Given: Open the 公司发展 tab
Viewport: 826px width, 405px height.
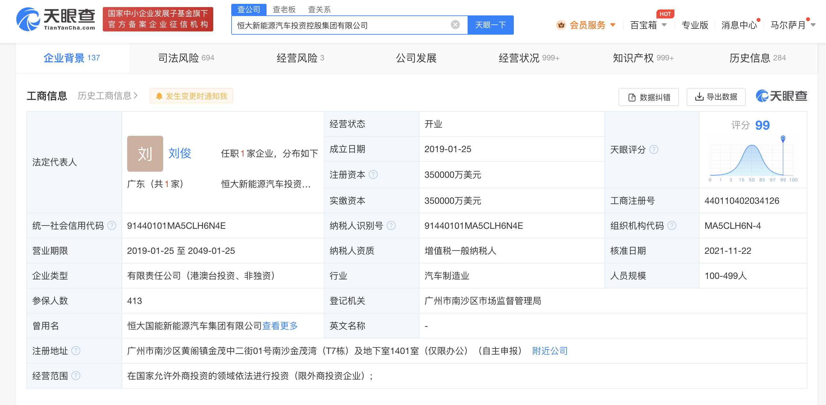Looking at the screenshot, I should click(416, 58).
